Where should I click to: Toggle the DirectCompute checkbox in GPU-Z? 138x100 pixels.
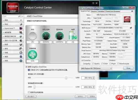click(x=118, y=64)
